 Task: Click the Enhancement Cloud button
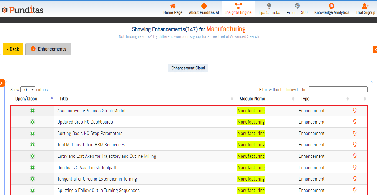(x=188, y=68)
